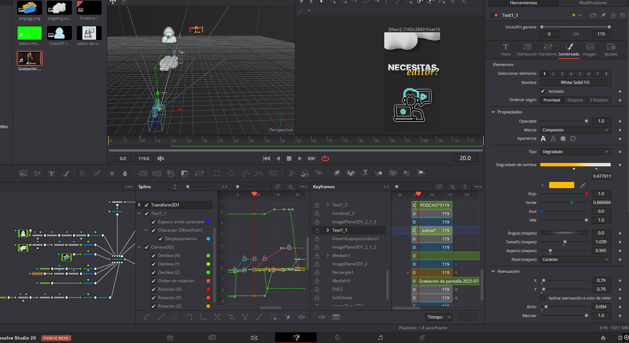Viewport: 629px width, 343px height.
Task: Open the Tipo Degradado dropdown
Action: coord(575,152)
